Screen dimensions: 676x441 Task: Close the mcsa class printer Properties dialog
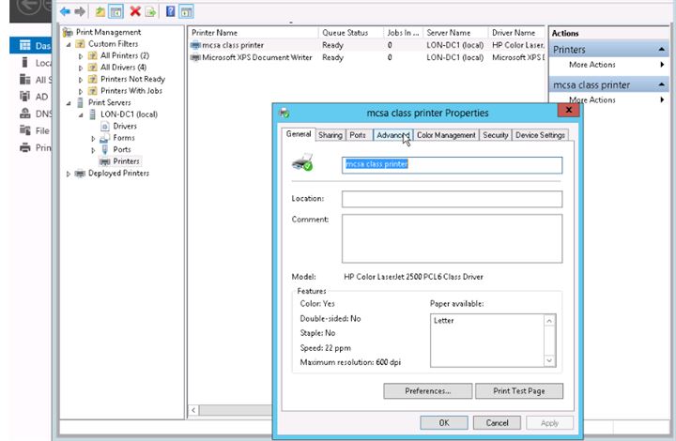click(x=568, y=111)
